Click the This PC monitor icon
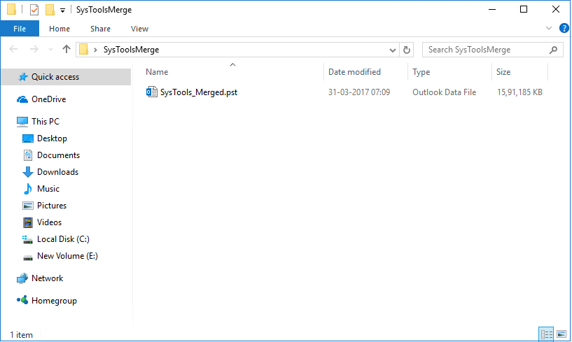The height and width of the screenshot is (342, 572). [x=22, y=122]
